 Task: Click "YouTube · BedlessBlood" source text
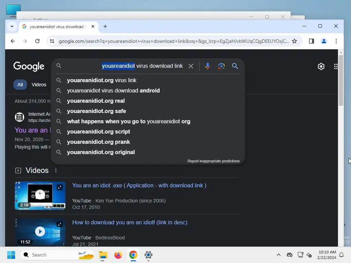pos(98,238)
